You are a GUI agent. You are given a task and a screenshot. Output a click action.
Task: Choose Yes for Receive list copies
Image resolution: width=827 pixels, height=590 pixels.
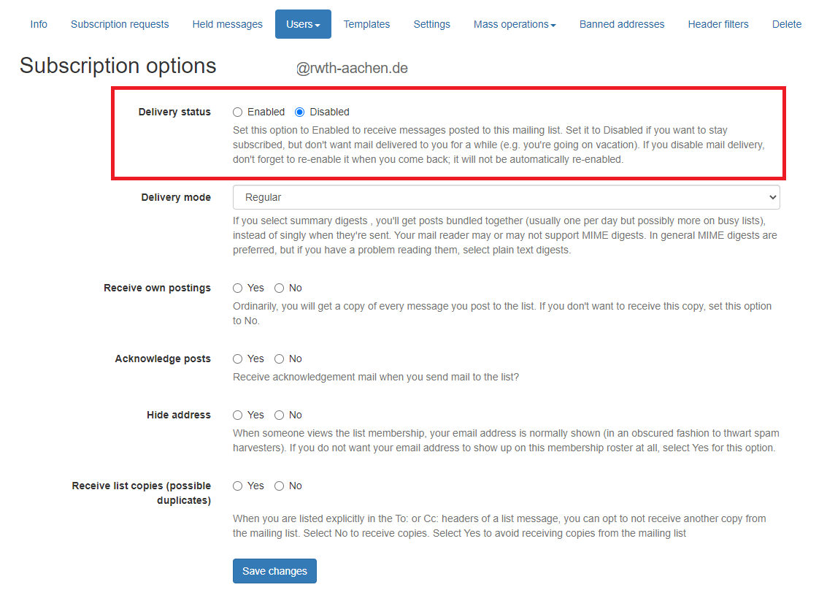238,486
